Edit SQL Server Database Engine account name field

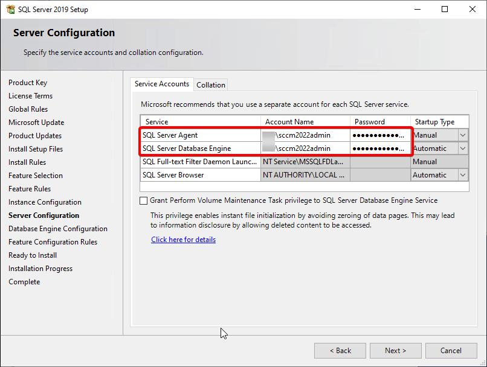point(305,148)
